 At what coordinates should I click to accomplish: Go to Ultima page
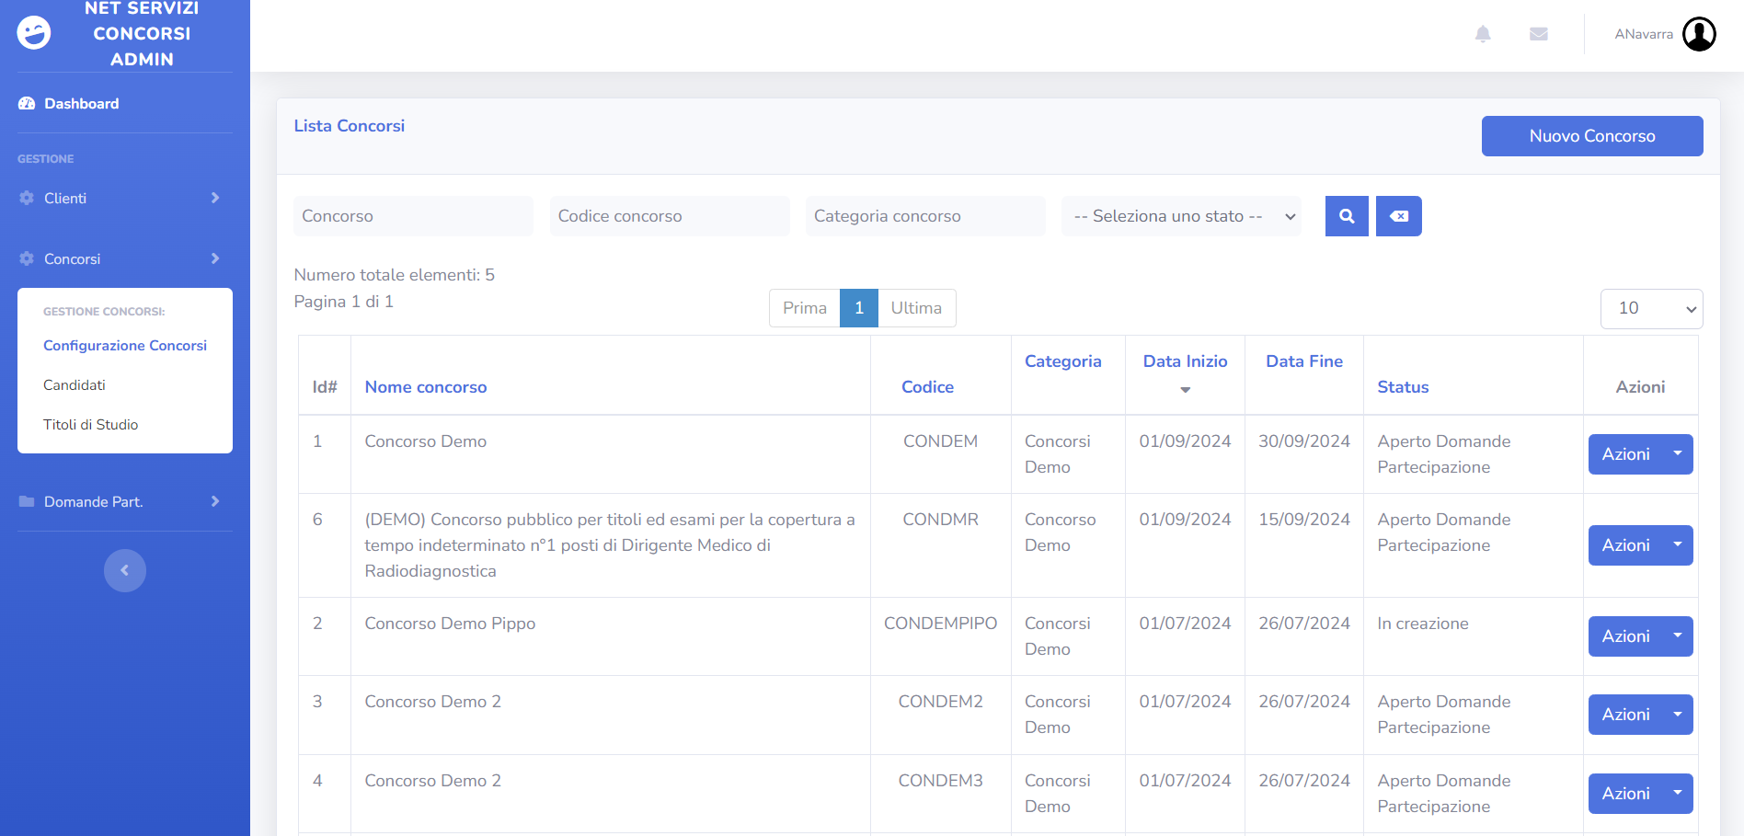[916, 308]
